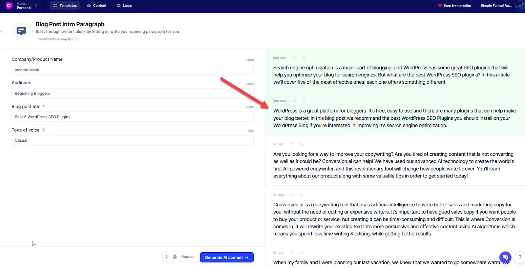Star the 5d ago family vacation output
The image size is (525, 268).
click(292, 252)
